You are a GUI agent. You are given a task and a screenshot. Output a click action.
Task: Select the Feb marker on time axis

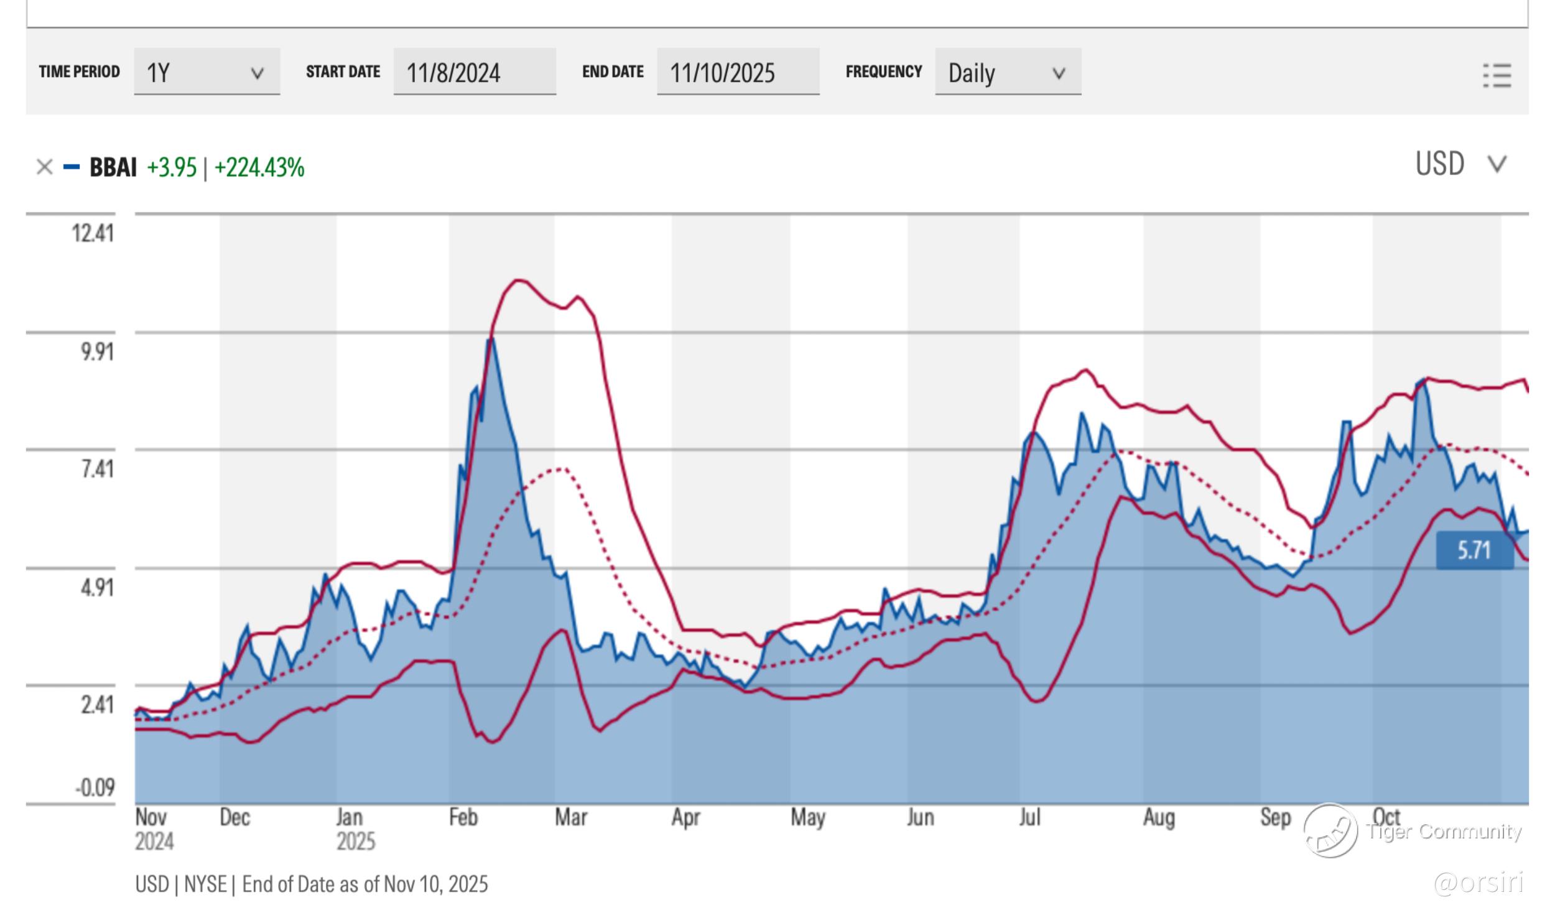[x=463, y=817]
